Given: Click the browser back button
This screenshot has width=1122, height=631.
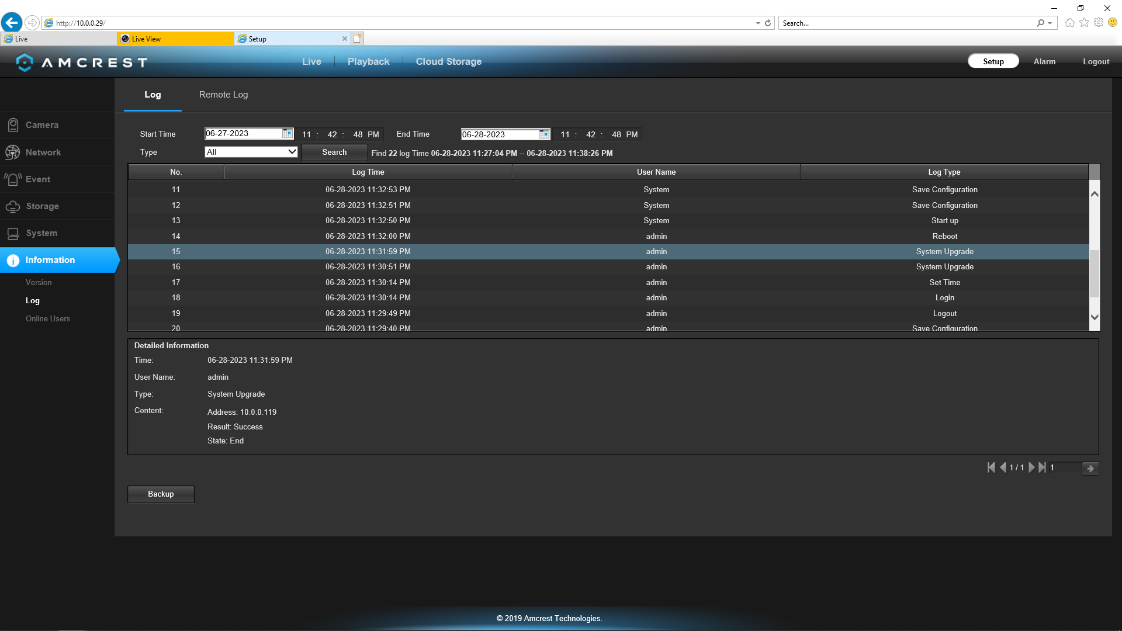Looking at the screenshot, I should 11,23.
